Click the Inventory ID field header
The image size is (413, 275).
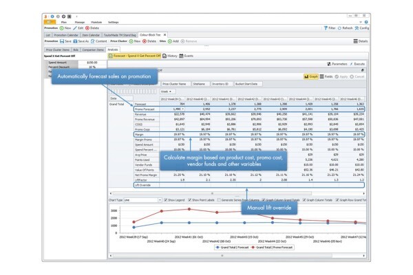222,84
